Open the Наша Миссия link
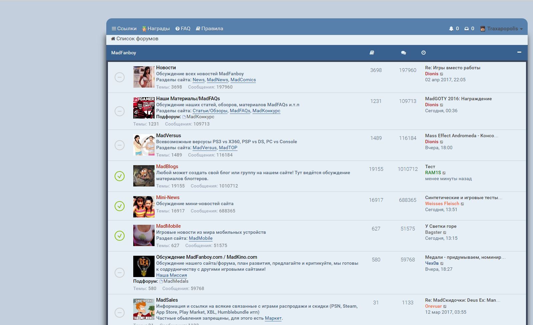 click(172, 275)
